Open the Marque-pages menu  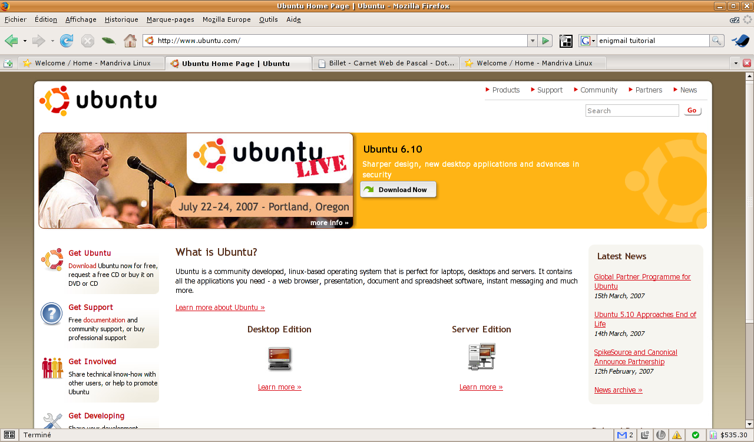click(170, 19)
